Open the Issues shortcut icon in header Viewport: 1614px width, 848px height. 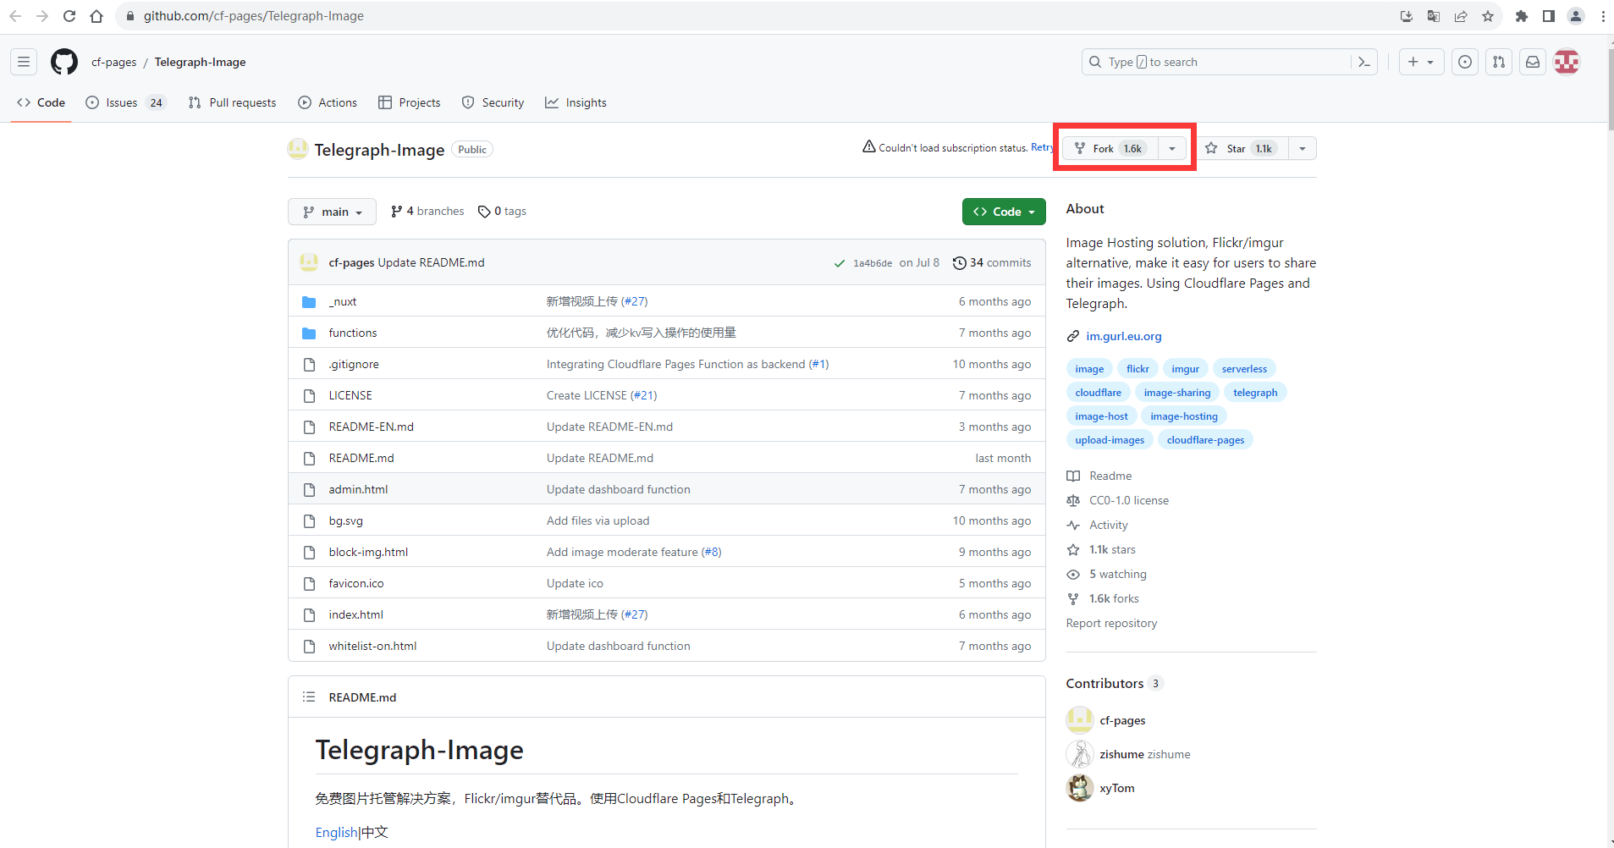coord(1465,62)
